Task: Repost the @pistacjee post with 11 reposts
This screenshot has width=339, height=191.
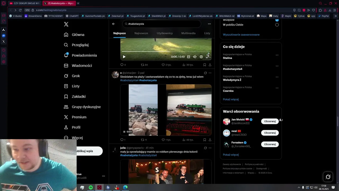Action: point(144,140)
